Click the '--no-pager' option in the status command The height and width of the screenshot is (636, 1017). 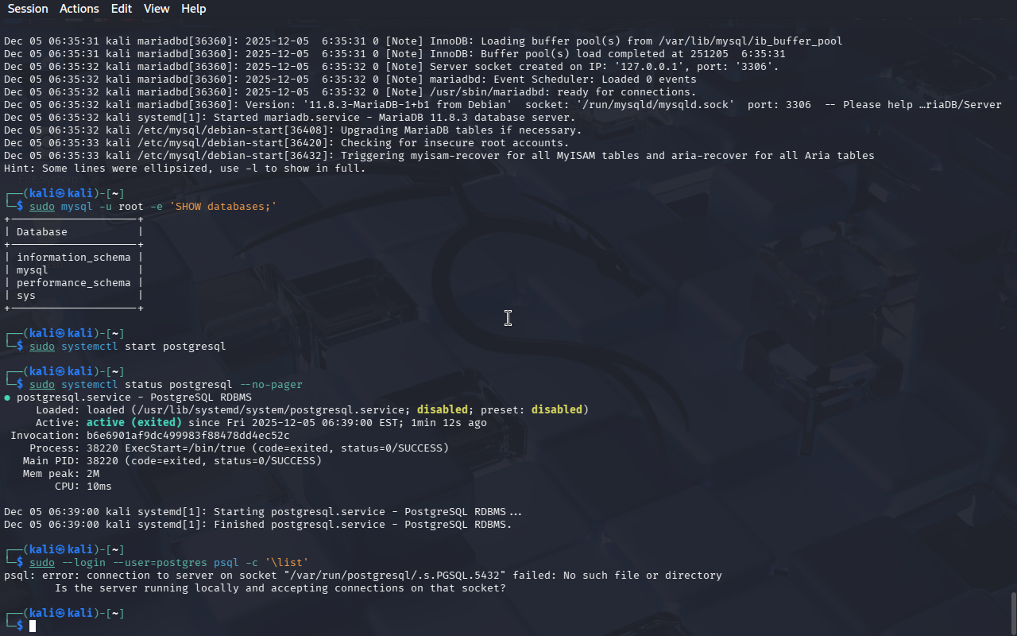(271, 385)
